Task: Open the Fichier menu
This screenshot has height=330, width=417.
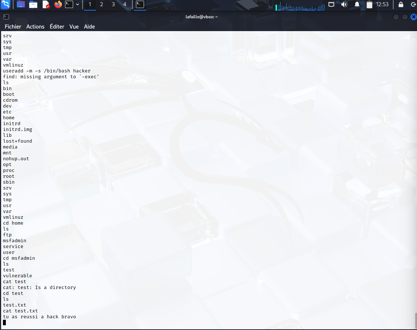Action: point(13,26)
